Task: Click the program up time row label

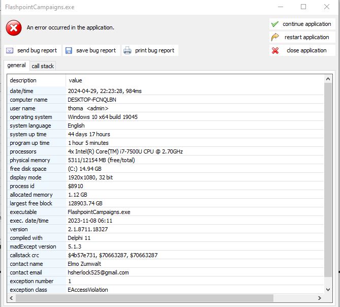Action: (x=29, y=143)
